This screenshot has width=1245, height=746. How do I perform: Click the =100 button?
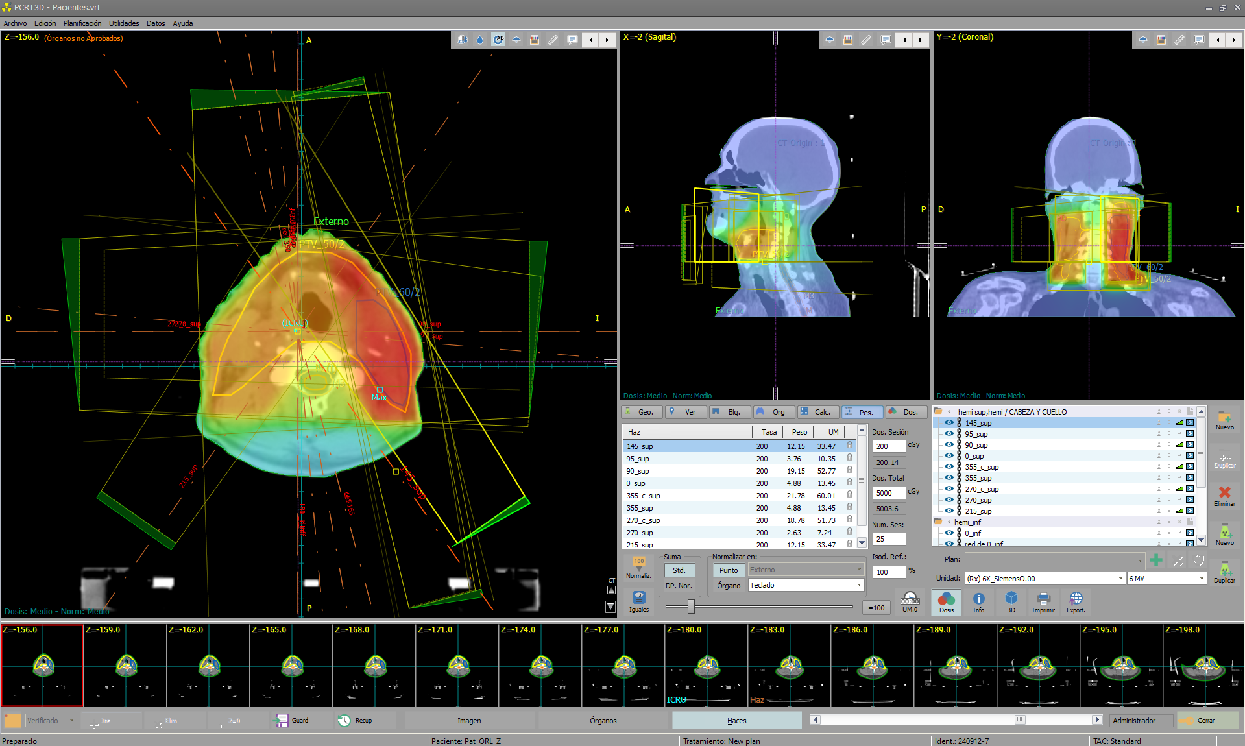(x=876, y=608)
